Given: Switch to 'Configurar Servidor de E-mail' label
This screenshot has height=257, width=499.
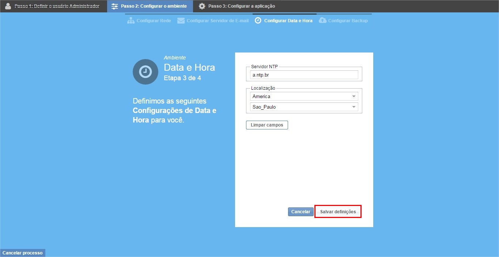Looking at the screenshot, I should [218, 21].
